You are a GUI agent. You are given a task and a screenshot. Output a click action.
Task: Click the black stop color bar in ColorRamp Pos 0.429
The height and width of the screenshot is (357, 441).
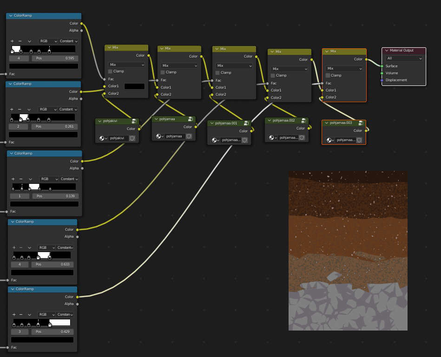tap(42, 340)
